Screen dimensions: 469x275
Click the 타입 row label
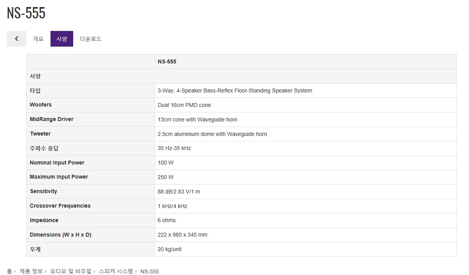(35, 90)
